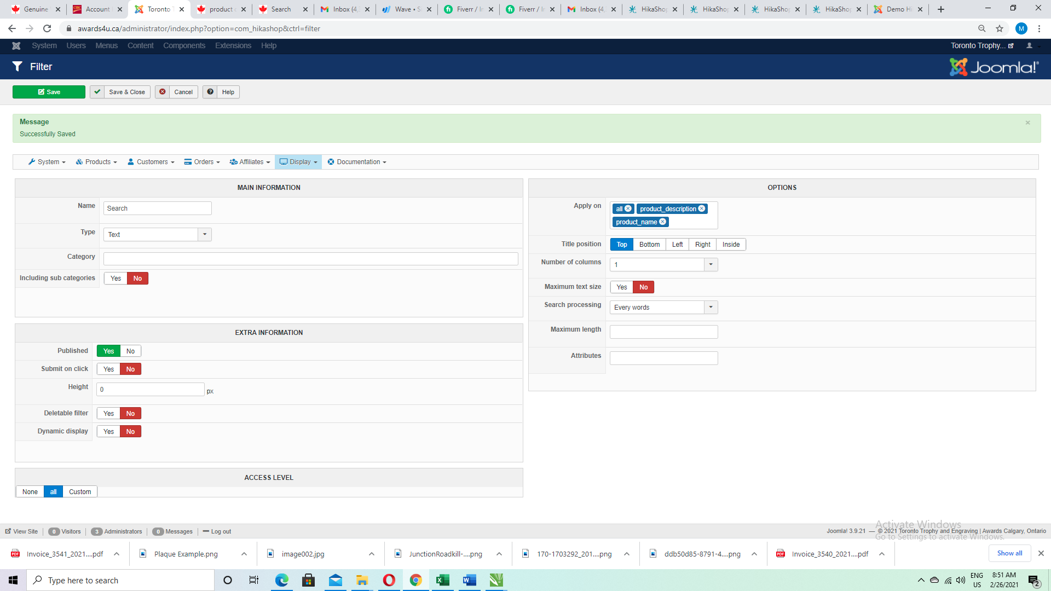This screenshot has height=591, width=1051.
Task: Open the Components menu in top bar
Action: pyautogui.click(x=184, y=46)
